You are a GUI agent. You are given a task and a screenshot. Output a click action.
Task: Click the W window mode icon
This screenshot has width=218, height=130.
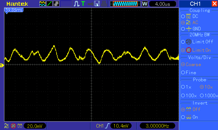145,4
